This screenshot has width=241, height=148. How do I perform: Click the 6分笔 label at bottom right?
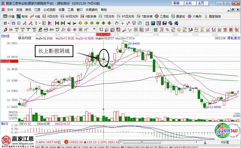pyautogui.click(x=225, y=142)
